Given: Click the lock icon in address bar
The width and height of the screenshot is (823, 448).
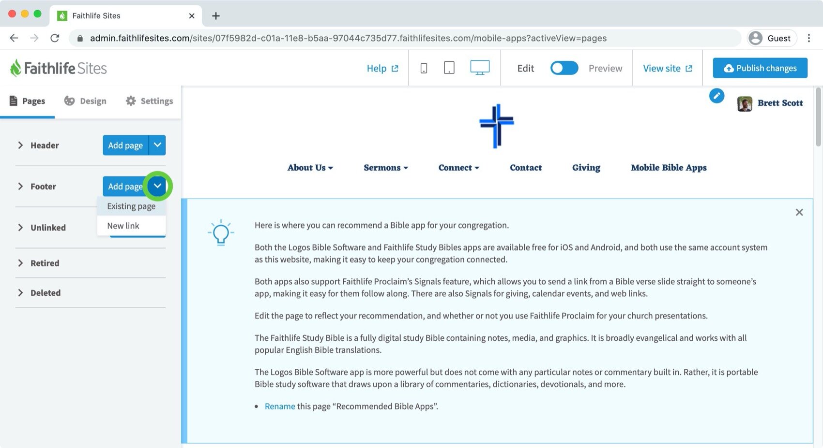Looking at the screenshot, I should pyautogui.click(x=80, y=38).
